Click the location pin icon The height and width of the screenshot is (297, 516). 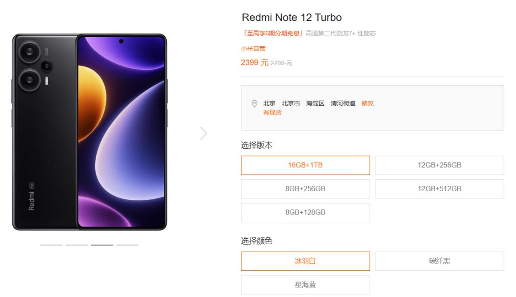click(254, 104)
